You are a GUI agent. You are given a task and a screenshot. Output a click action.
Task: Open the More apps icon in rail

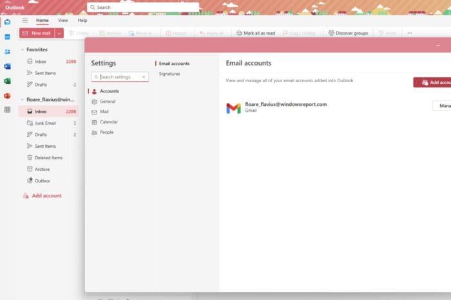(8, 110)
